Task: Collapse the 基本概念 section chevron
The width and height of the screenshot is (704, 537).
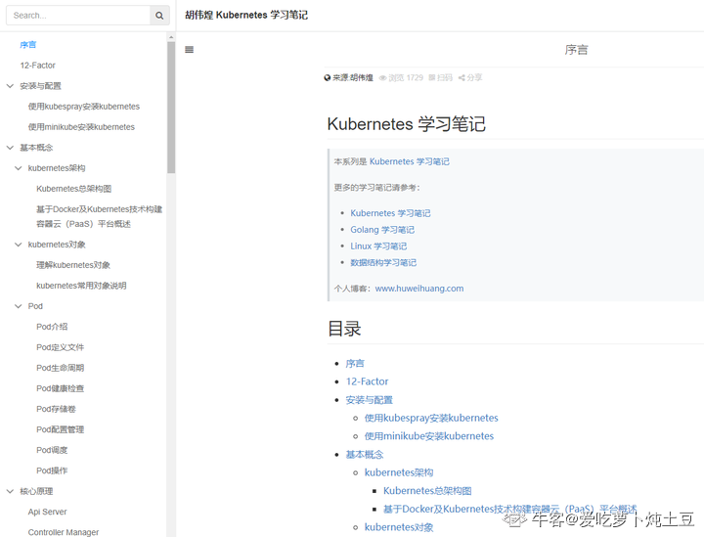Action: 10,148
